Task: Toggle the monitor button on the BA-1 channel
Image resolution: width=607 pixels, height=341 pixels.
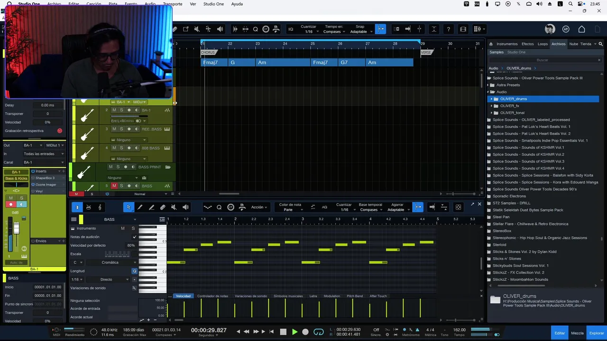Action: pos(21,205)
